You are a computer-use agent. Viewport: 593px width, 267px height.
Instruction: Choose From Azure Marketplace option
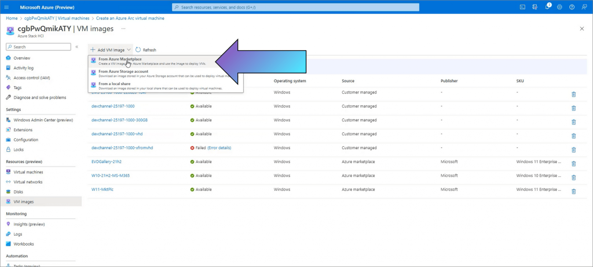(x=166, y=62)
